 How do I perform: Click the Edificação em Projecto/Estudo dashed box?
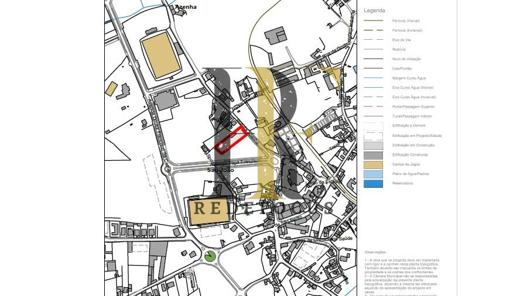(x=373, y=136)
